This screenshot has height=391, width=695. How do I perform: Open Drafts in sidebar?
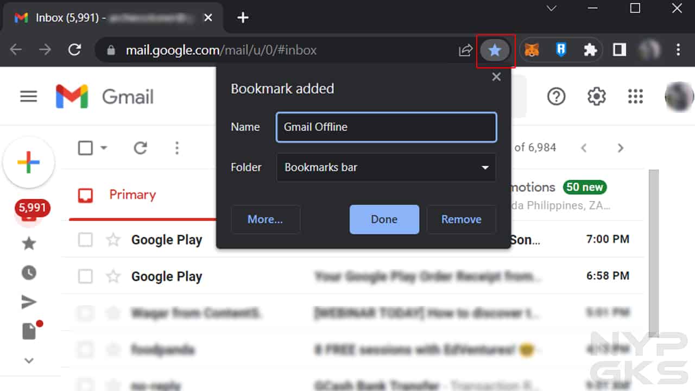(x=30, y=331)
